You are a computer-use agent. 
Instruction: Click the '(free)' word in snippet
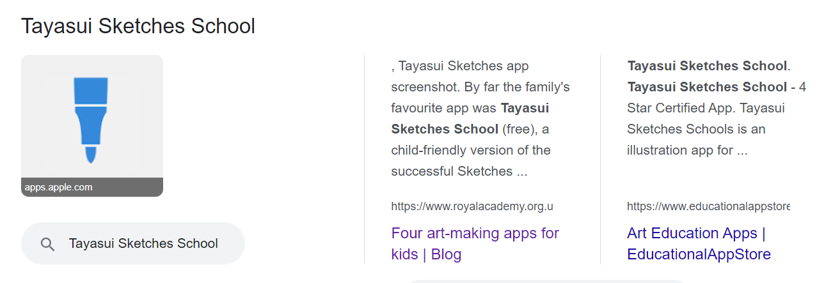(519, 129)
